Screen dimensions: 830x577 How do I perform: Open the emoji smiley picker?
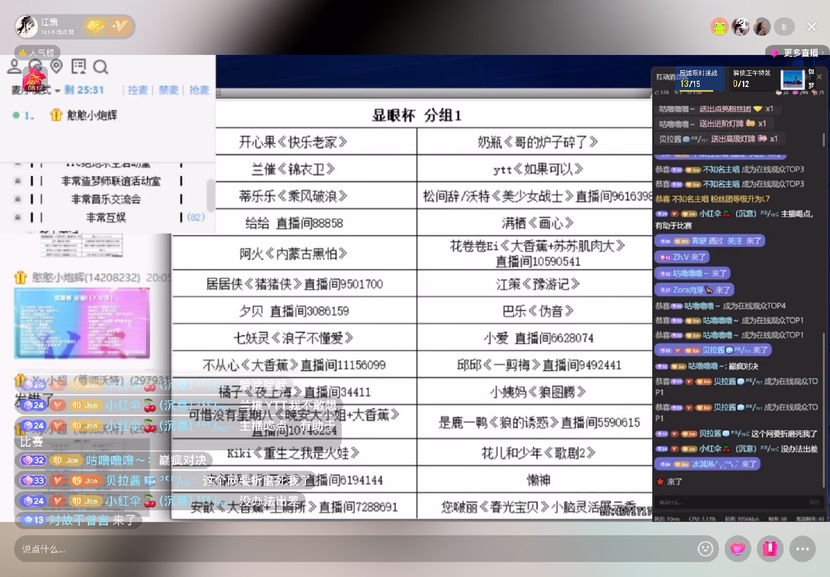point(705,549)
